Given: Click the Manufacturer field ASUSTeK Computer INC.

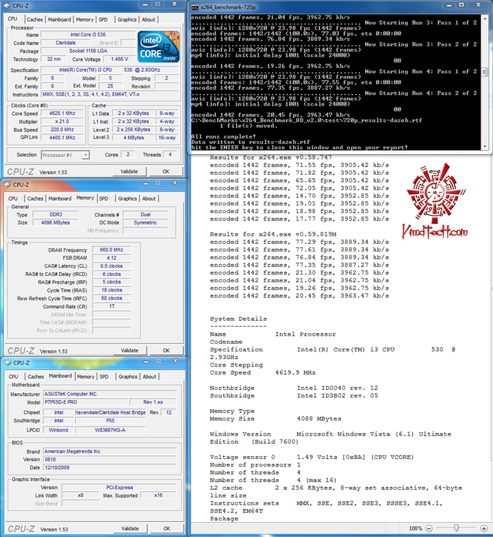Looking at the screenshot, I should coord(110,394).
